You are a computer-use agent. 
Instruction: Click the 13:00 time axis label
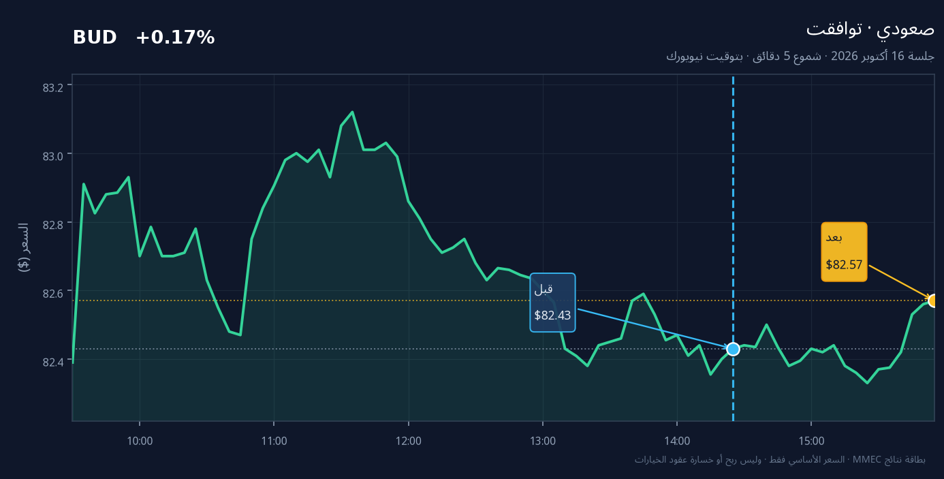[x=542, y=441]
